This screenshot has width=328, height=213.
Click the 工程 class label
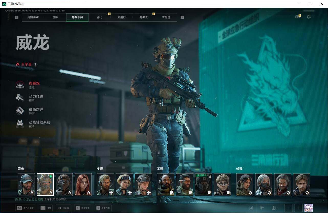[x=160, y=169]
